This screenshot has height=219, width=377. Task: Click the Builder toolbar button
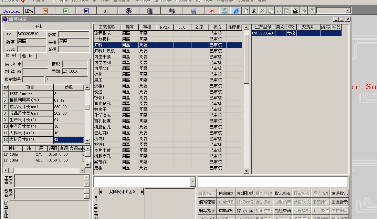(12, 11)
